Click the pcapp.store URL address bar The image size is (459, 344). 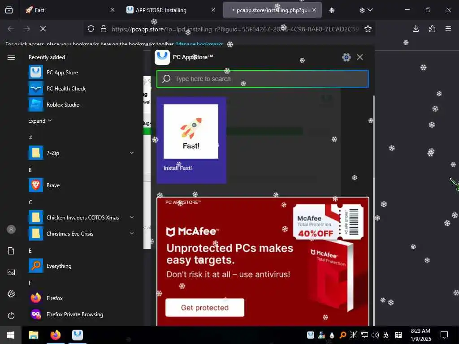tap(235, 29)
